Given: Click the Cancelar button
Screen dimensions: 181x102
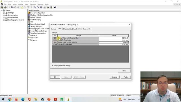Looking at the screenshot, I should click(x=114, y=77).
